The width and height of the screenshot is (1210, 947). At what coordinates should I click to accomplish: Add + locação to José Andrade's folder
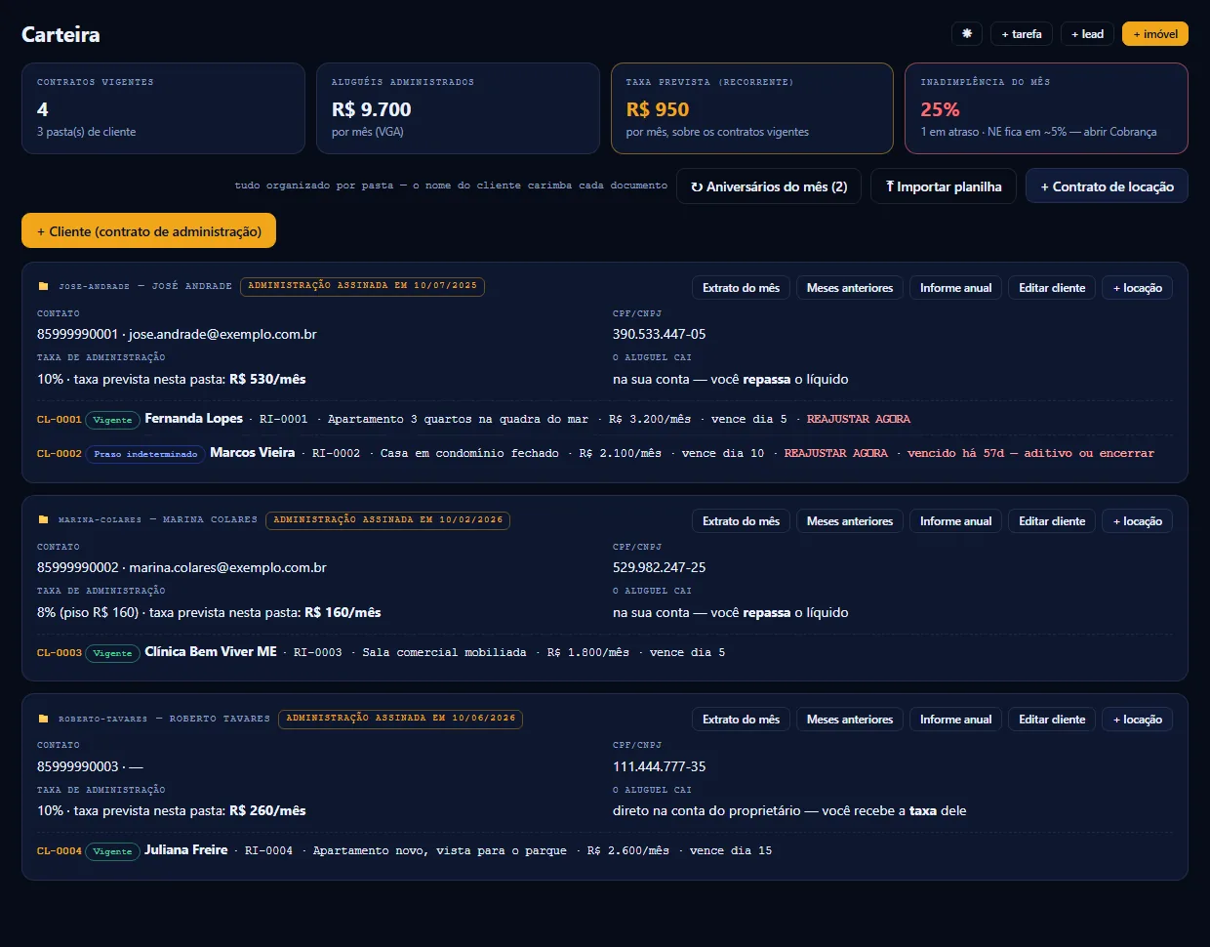coord(1138,288)
